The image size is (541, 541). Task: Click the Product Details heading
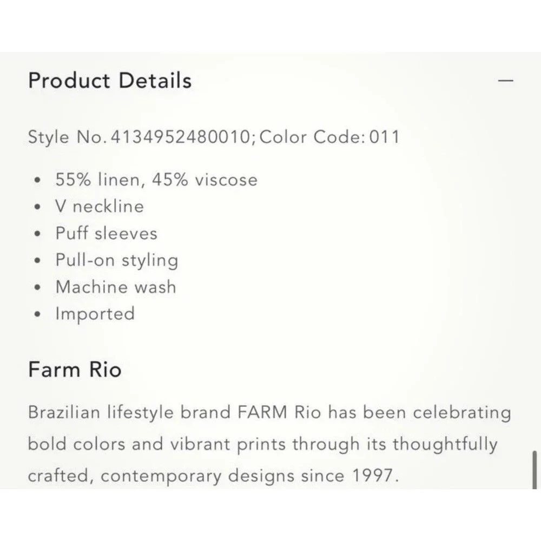tap(110, 81)
